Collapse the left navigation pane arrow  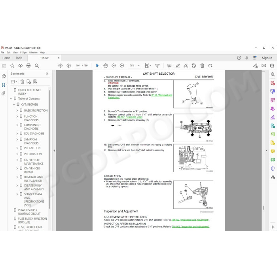pos(54,151)
